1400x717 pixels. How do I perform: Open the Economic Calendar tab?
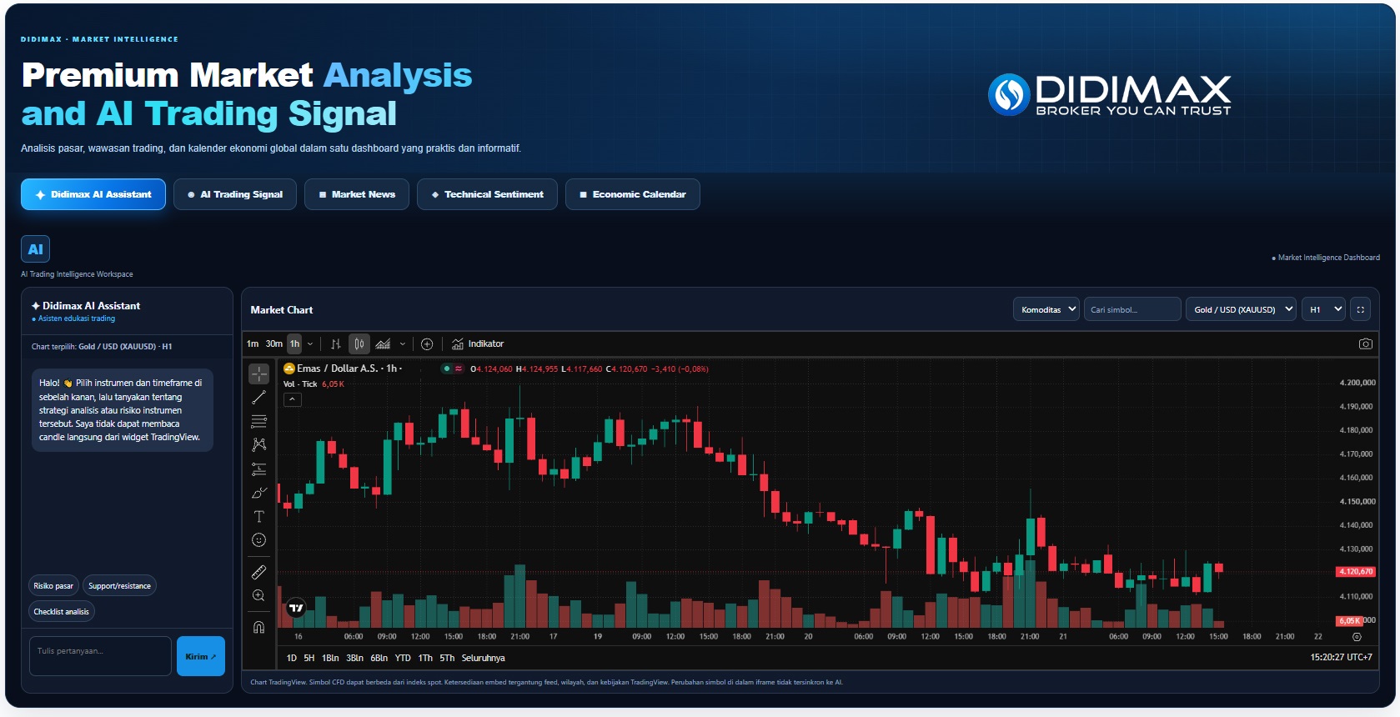633,194
